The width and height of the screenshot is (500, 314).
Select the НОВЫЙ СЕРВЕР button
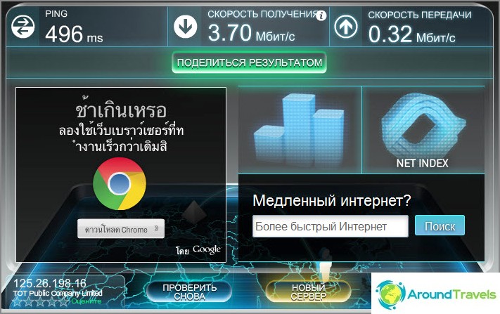tap(308, 292)
